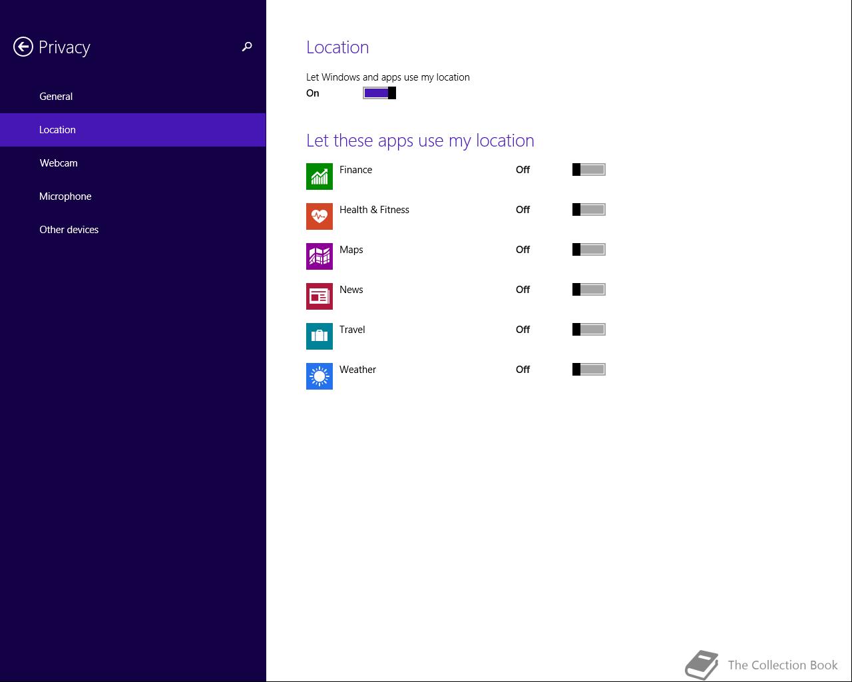Click the 'Off' status beside Finance
Screen dimensions: 852x682
[523, 170]
